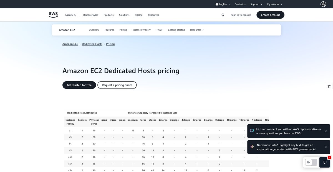
Task: Click the c6a instance family row label
Action: 70,170
